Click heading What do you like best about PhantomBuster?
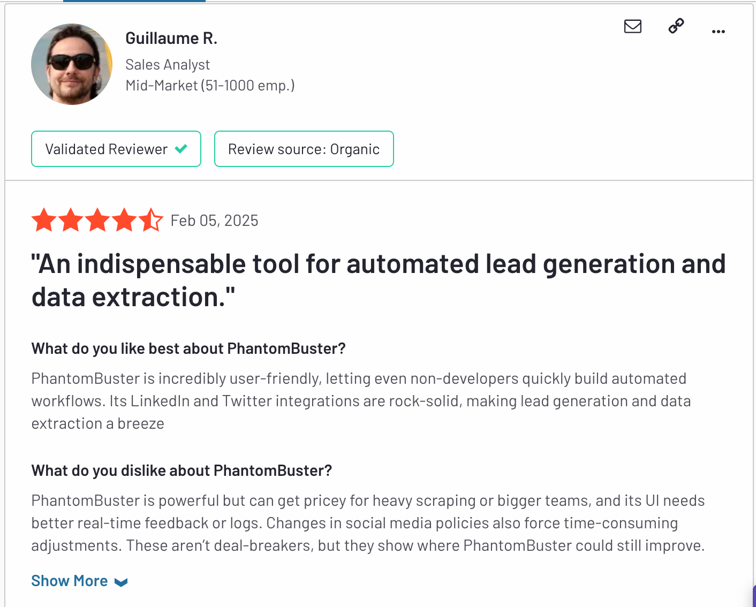Image resolution: width=756 pixels, height=607 pixels. (x=188, y=348)
